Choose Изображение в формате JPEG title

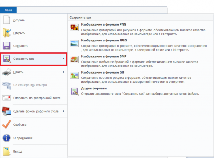point(104,41)
